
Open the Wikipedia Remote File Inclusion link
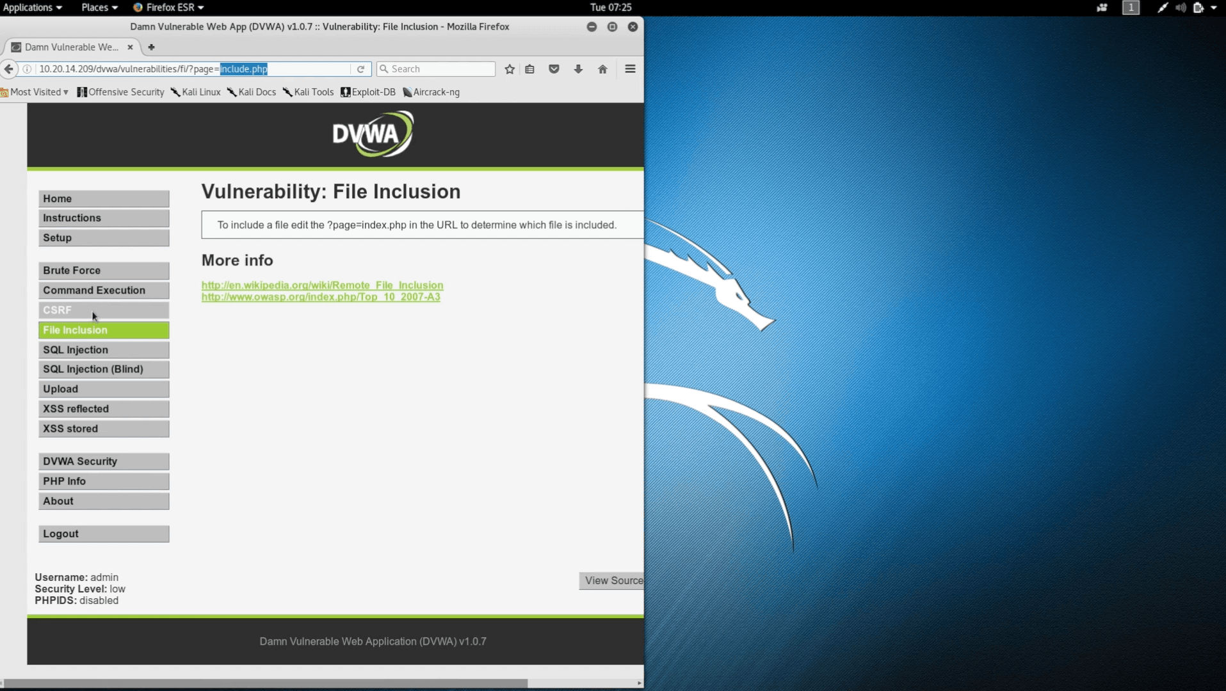point(322,285)
